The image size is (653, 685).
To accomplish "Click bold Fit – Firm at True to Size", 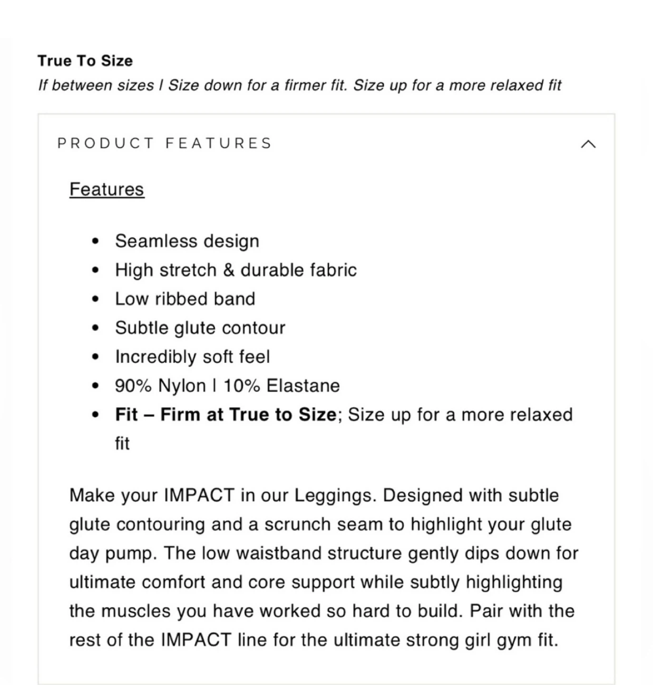I will [x=225, y=415].
